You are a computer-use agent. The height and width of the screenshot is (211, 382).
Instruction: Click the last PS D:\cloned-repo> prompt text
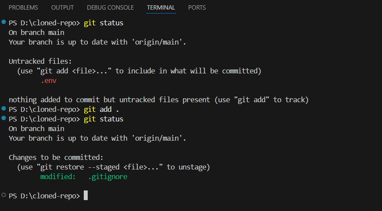coord(44,196)
